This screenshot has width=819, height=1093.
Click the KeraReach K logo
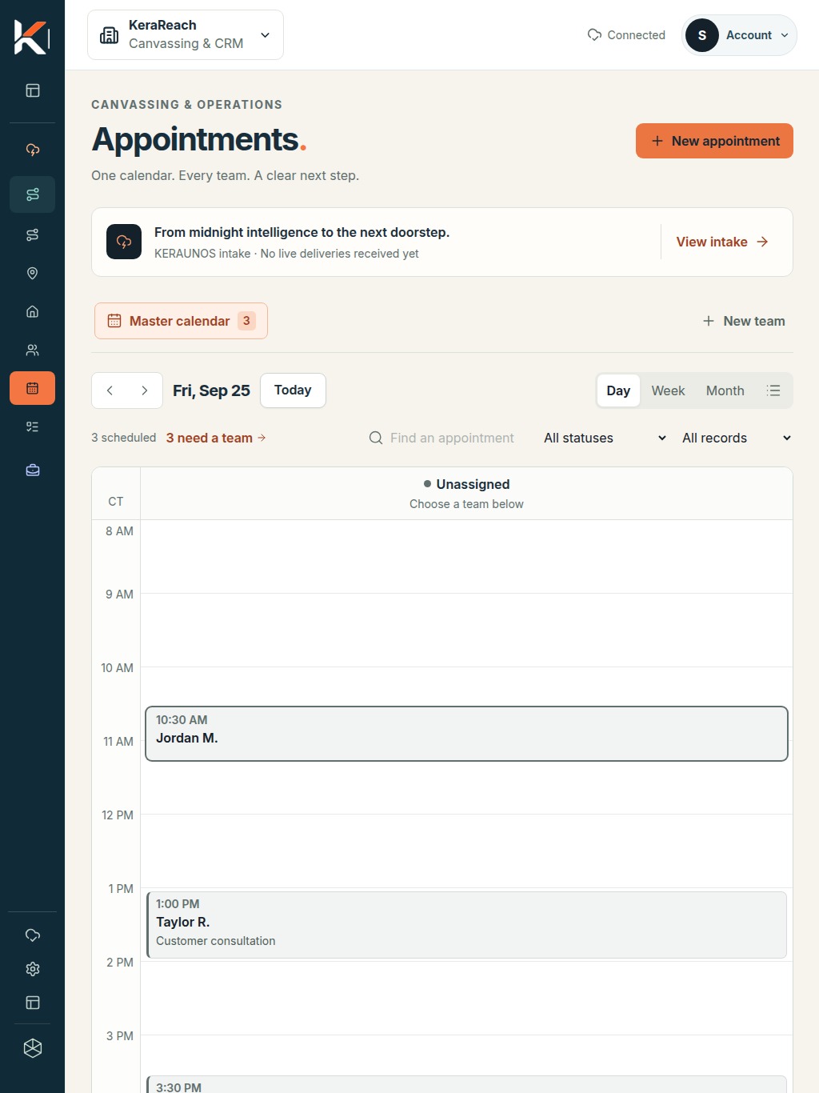[x=32, y=37]
